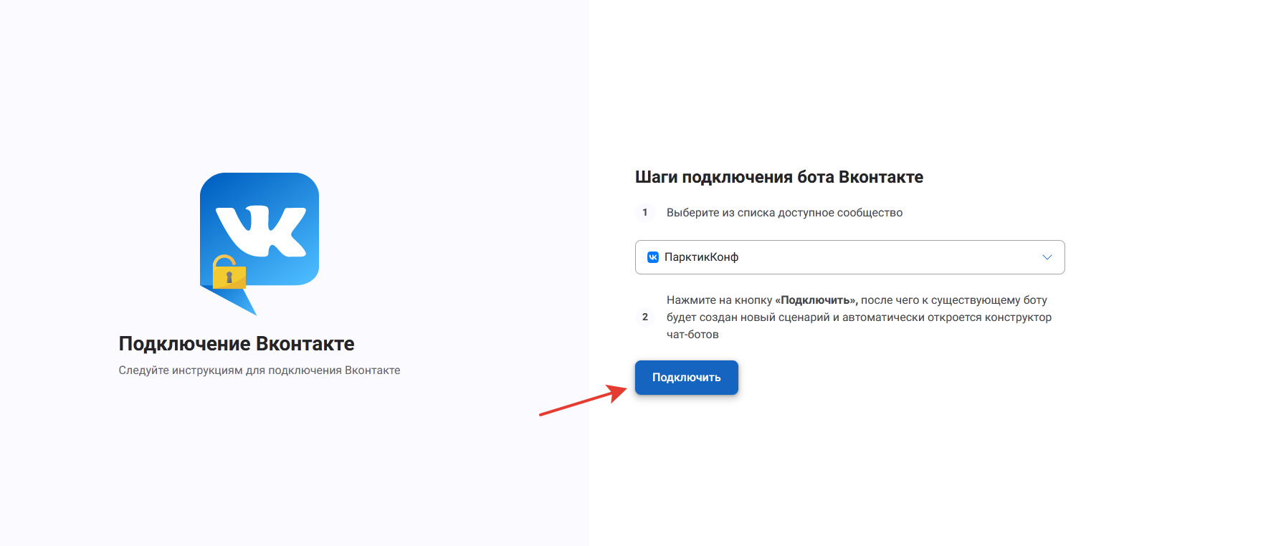Click the subtitle Следуйте инструкциям для подключения

click(259, 370)
